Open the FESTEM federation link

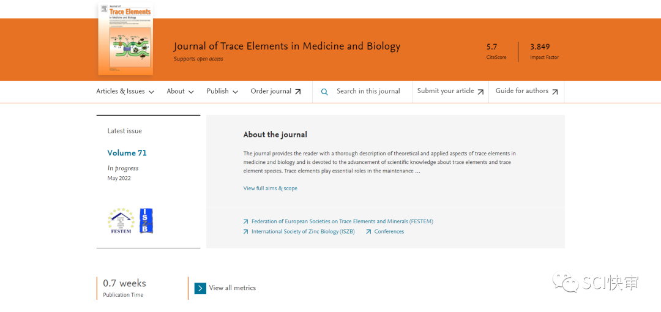click(342, 221)
